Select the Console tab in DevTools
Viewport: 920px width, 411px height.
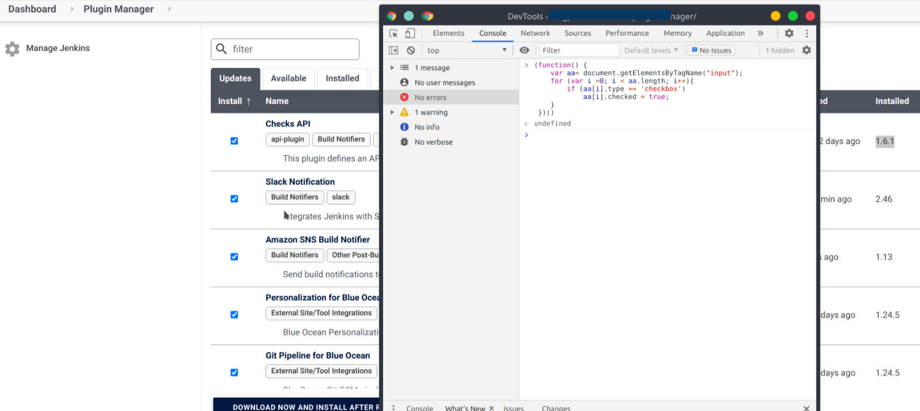493,33
